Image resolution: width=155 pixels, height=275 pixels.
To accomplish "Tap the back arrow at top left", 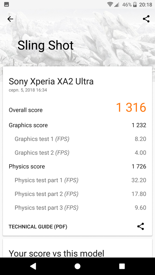I will (10, 19).
